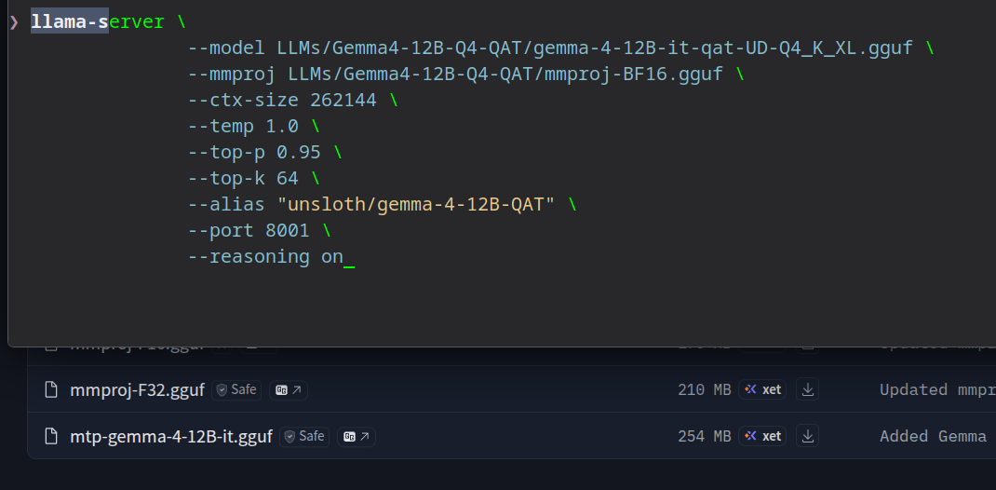The width and height of the screenshot is (996, 490).
Task: Open 'Updated mmpr' commit message link
Action: tap(937, 389)
